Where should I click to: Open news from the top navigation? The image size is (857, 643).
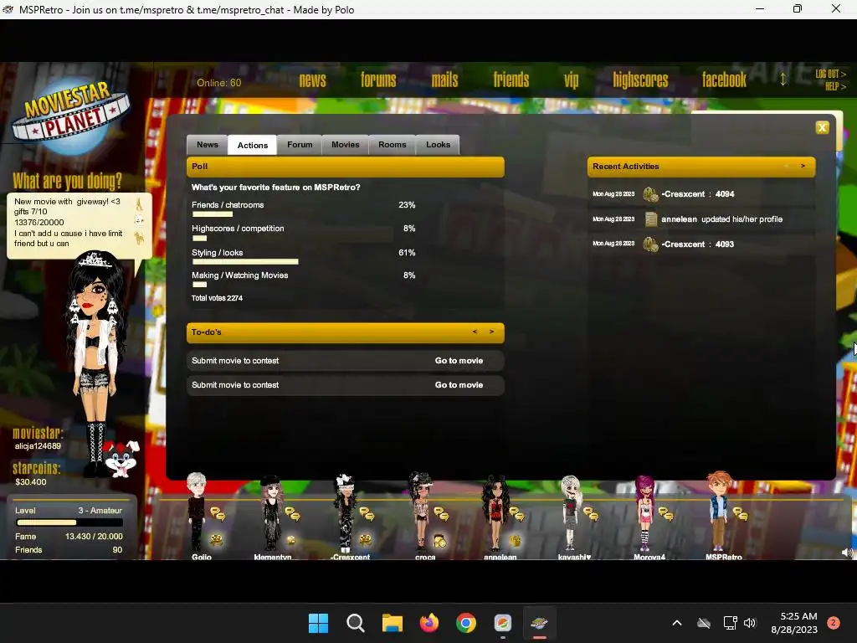[313, 80]
